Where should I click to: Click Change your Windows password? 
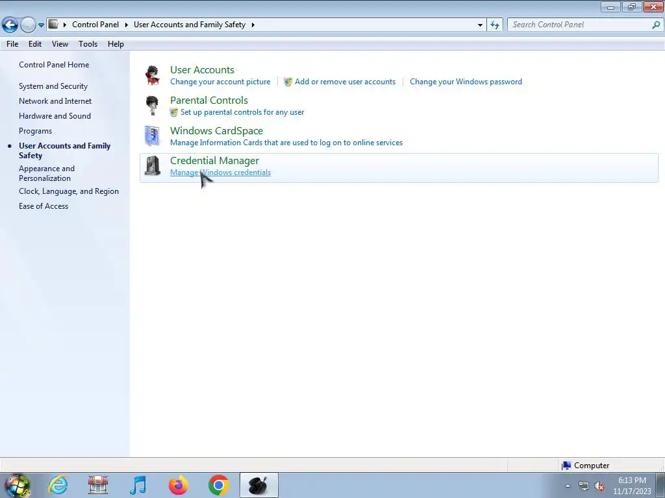click(x=466, y=82)
